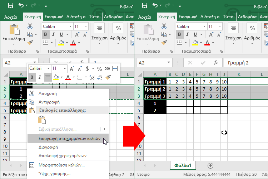Choose Διαγραφή from context menu
The image size is (268, 179).
tap(68, 147)
